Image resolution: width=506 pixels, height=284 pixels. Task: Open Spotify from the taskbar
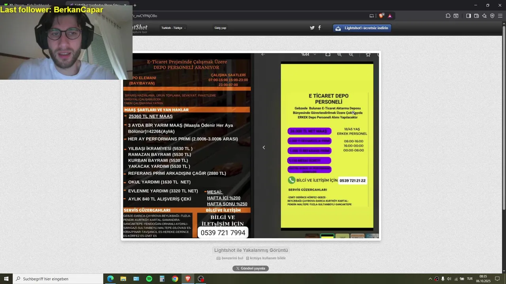point(149,278)
